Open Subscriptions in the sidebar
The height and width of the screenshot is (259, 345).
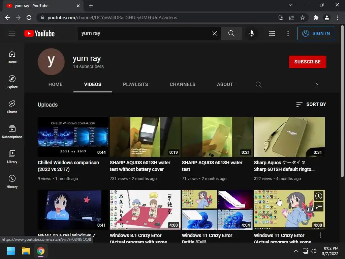tap(12, 132)
